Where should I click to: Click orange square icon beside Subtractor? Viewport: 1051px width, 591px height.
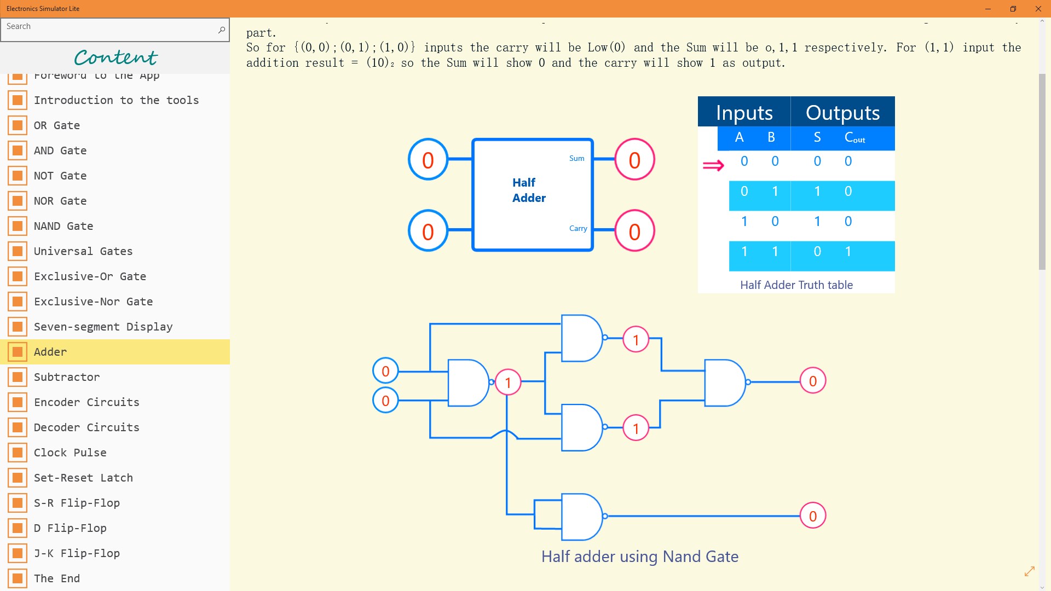(x=18, y=377)
